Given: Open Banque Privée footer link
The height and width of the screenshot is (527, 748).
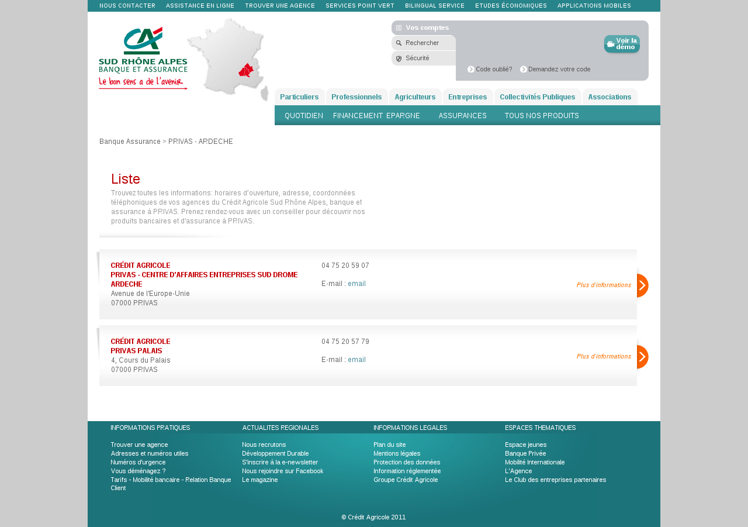Looking at the screenshot, I should [525, 453].
